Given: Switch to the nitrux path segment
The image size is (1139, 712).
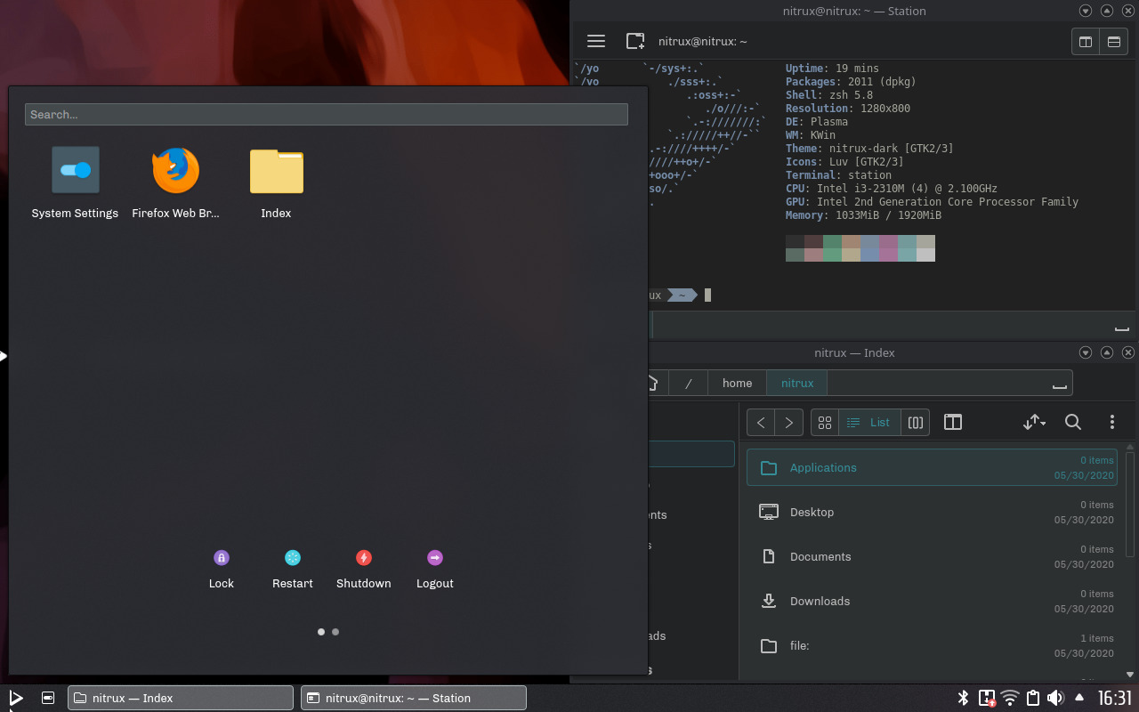Looking at the screenshot, I should [796, 383].
